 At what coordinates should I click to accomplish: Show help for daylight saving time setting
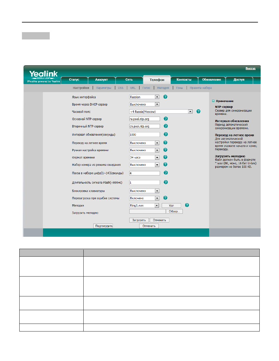tap(165, 143)
